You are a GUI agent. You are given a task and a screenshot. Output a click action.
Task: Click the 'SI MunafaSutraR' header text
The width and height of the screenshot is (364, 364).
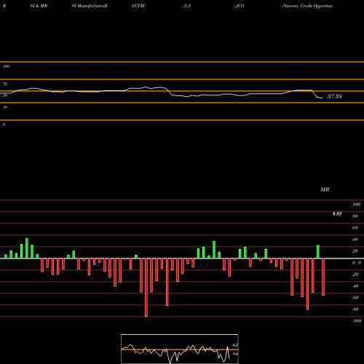pyautogui.click(x=90, y=6)
